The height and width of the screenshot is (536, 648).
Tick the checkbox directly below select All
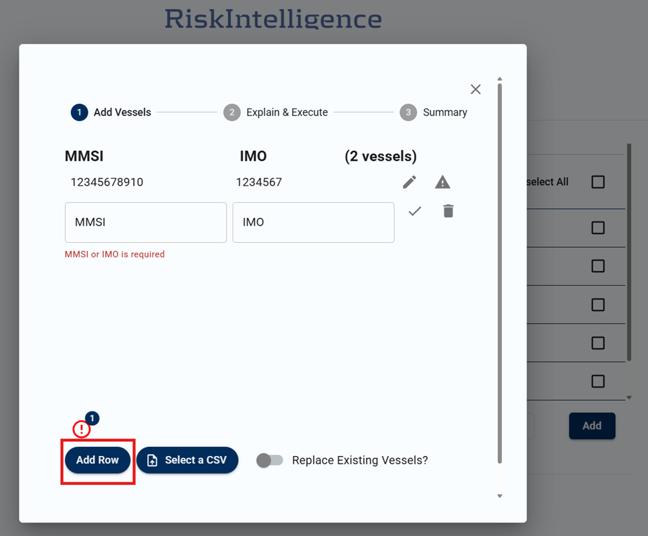pos(598,227)
